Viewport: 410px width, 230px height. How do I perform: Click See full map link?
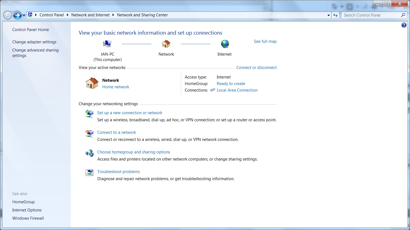click(265, 41)
